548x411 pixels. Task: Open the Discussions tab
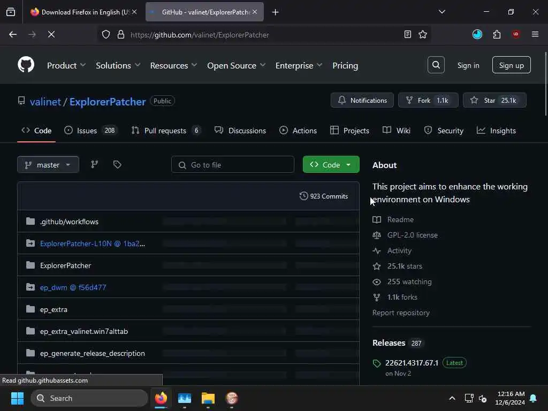(x=240, y=131)
